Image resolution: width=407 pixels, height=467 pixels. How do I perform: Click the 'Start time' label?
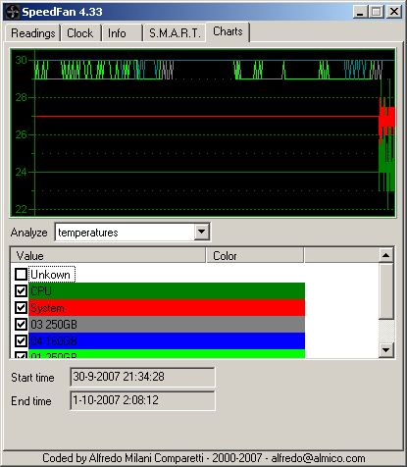tap(32, 378)
